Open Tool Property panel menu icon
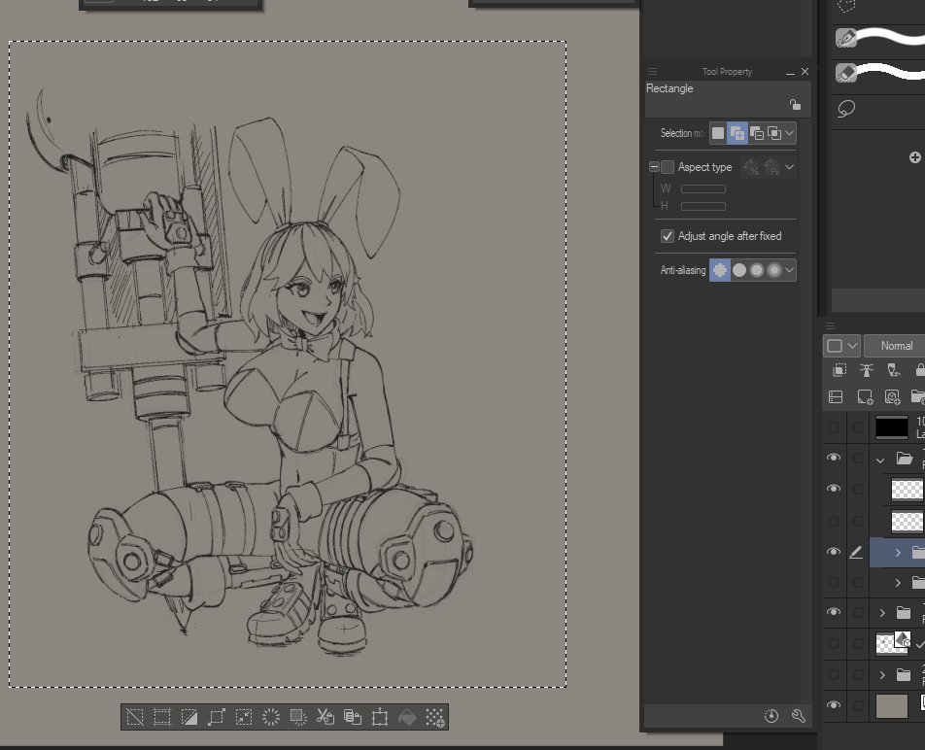This screenshot has height=750, width=925. click(653, 71)
